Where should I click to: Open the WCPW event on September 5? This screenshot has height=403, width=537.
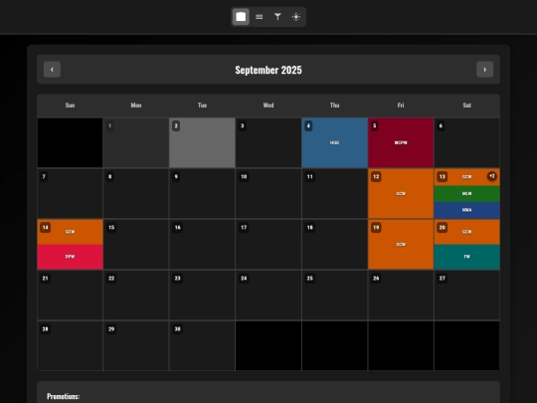tap(401, 143)
